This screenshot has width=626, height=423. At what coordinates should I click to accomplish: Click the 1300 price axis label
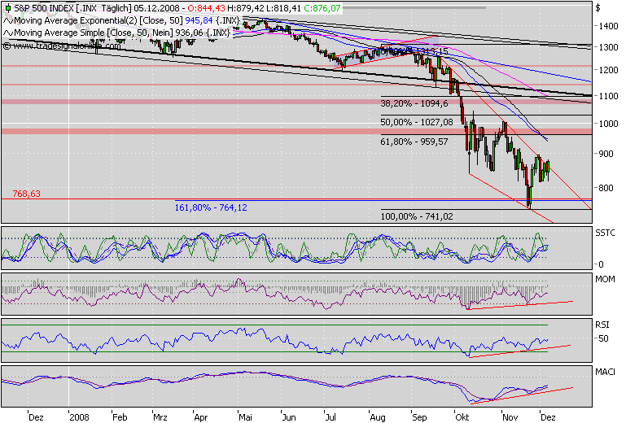[608, 47]
